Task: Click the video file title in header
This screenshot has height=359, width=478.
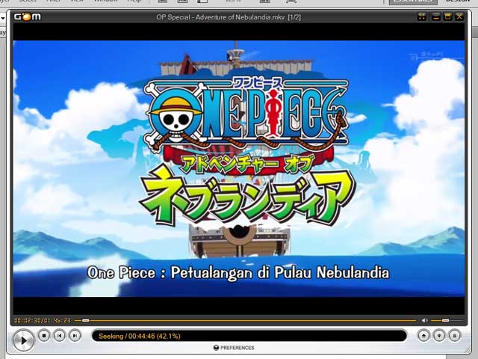Action: (x=229, y=17)
